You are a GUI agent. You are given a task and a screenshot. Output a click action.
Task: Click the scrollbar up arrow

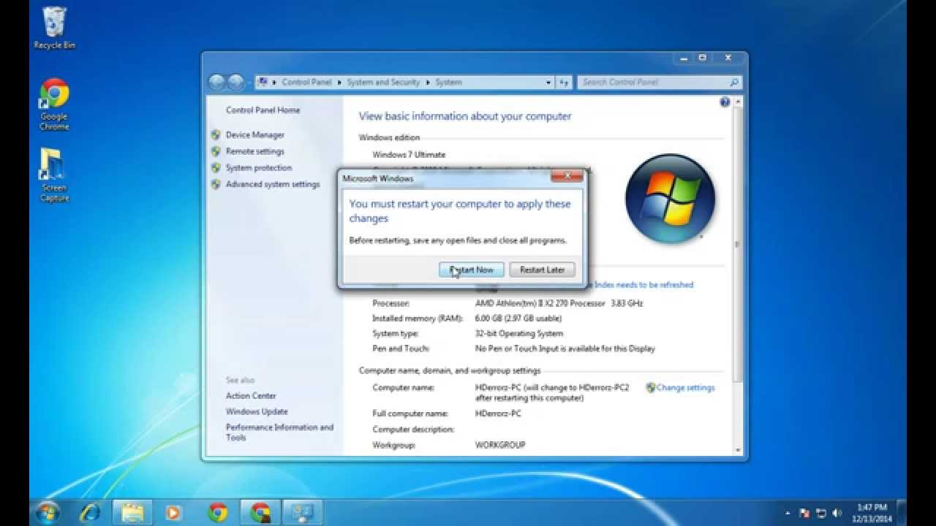(x=737, y=102)
